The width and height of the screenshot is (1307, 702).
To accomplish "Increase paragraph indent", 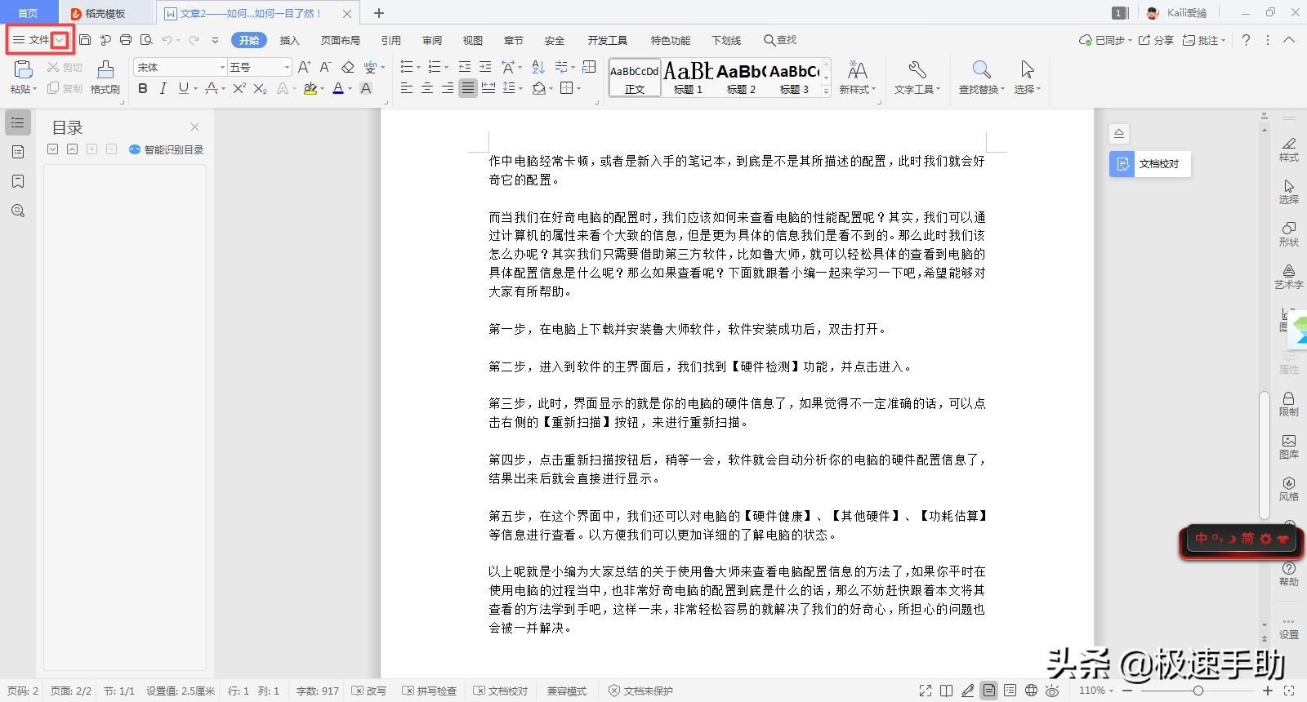I will click(485, 67).
